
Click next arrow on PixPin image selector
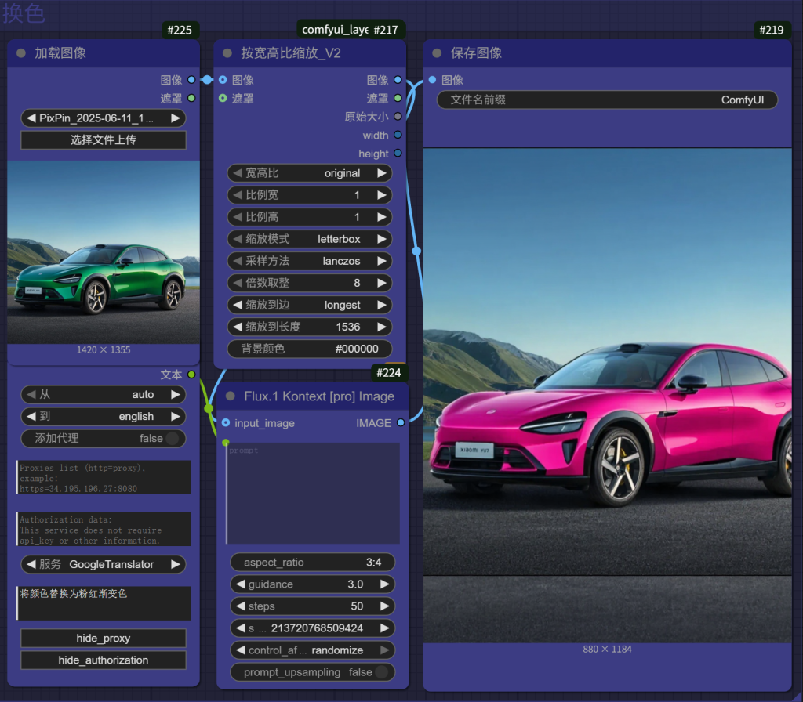click(175, 118)
